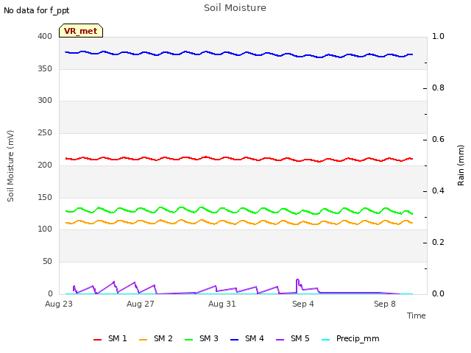
Task: Click the blue SM 4 legend swatch
Action: 234,340
